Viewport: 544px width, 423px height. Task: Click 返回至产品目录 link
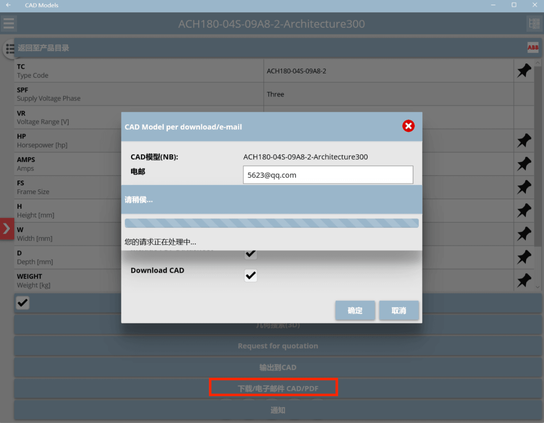(x=43, y=48)
